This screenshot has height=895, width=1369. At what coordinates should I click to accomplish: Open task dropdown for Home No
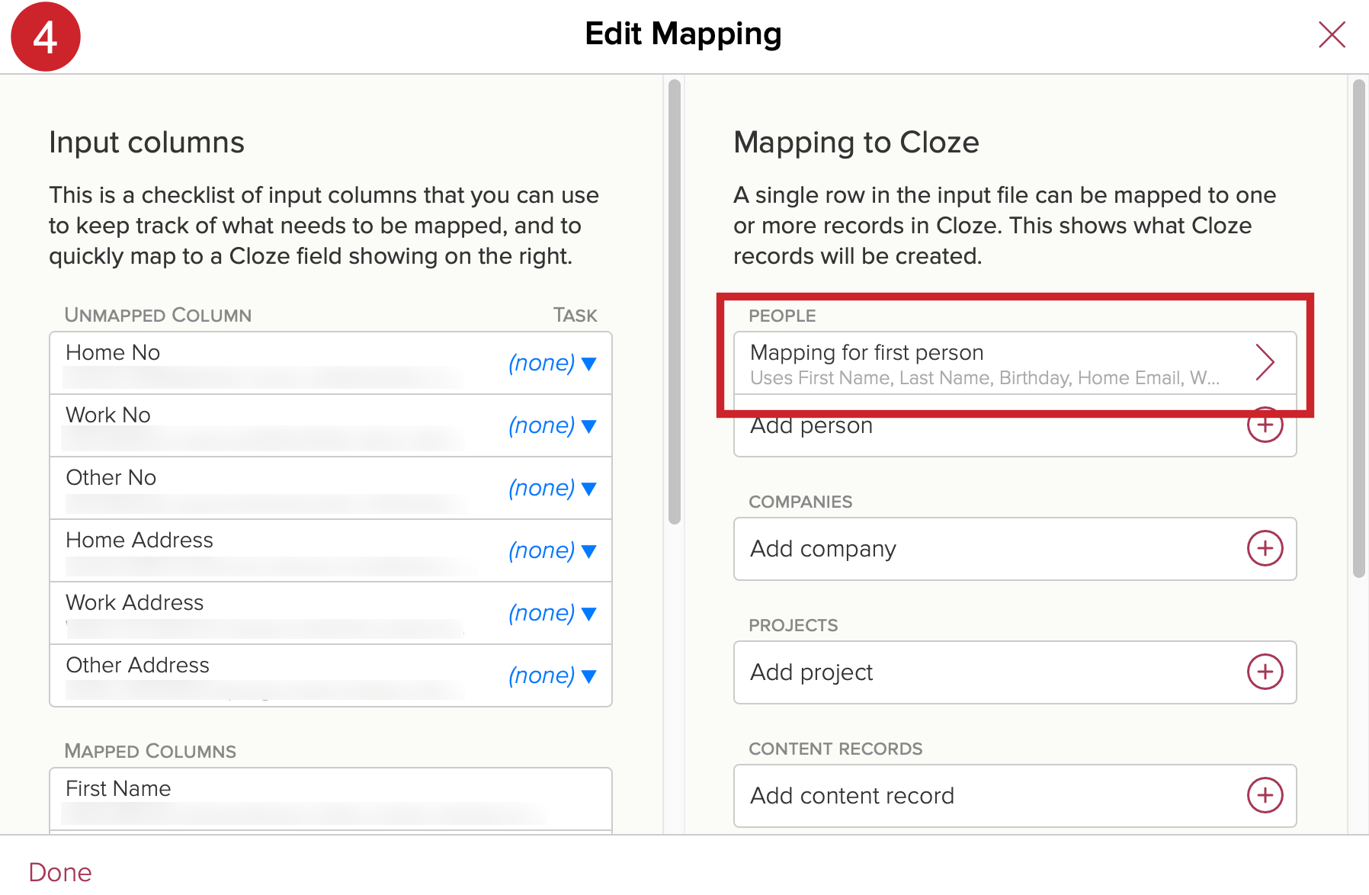[x=552, y=363]
